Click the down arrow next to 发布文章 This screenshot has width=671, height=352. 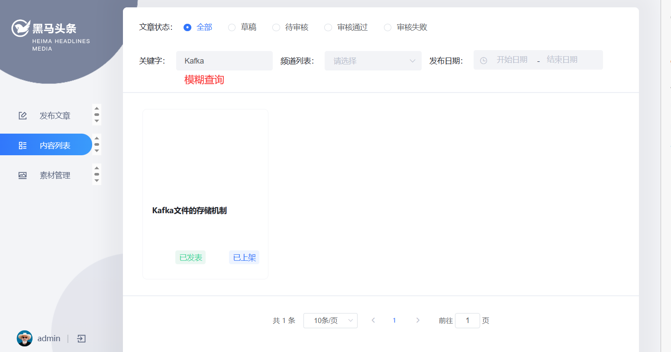coord(97,121)
